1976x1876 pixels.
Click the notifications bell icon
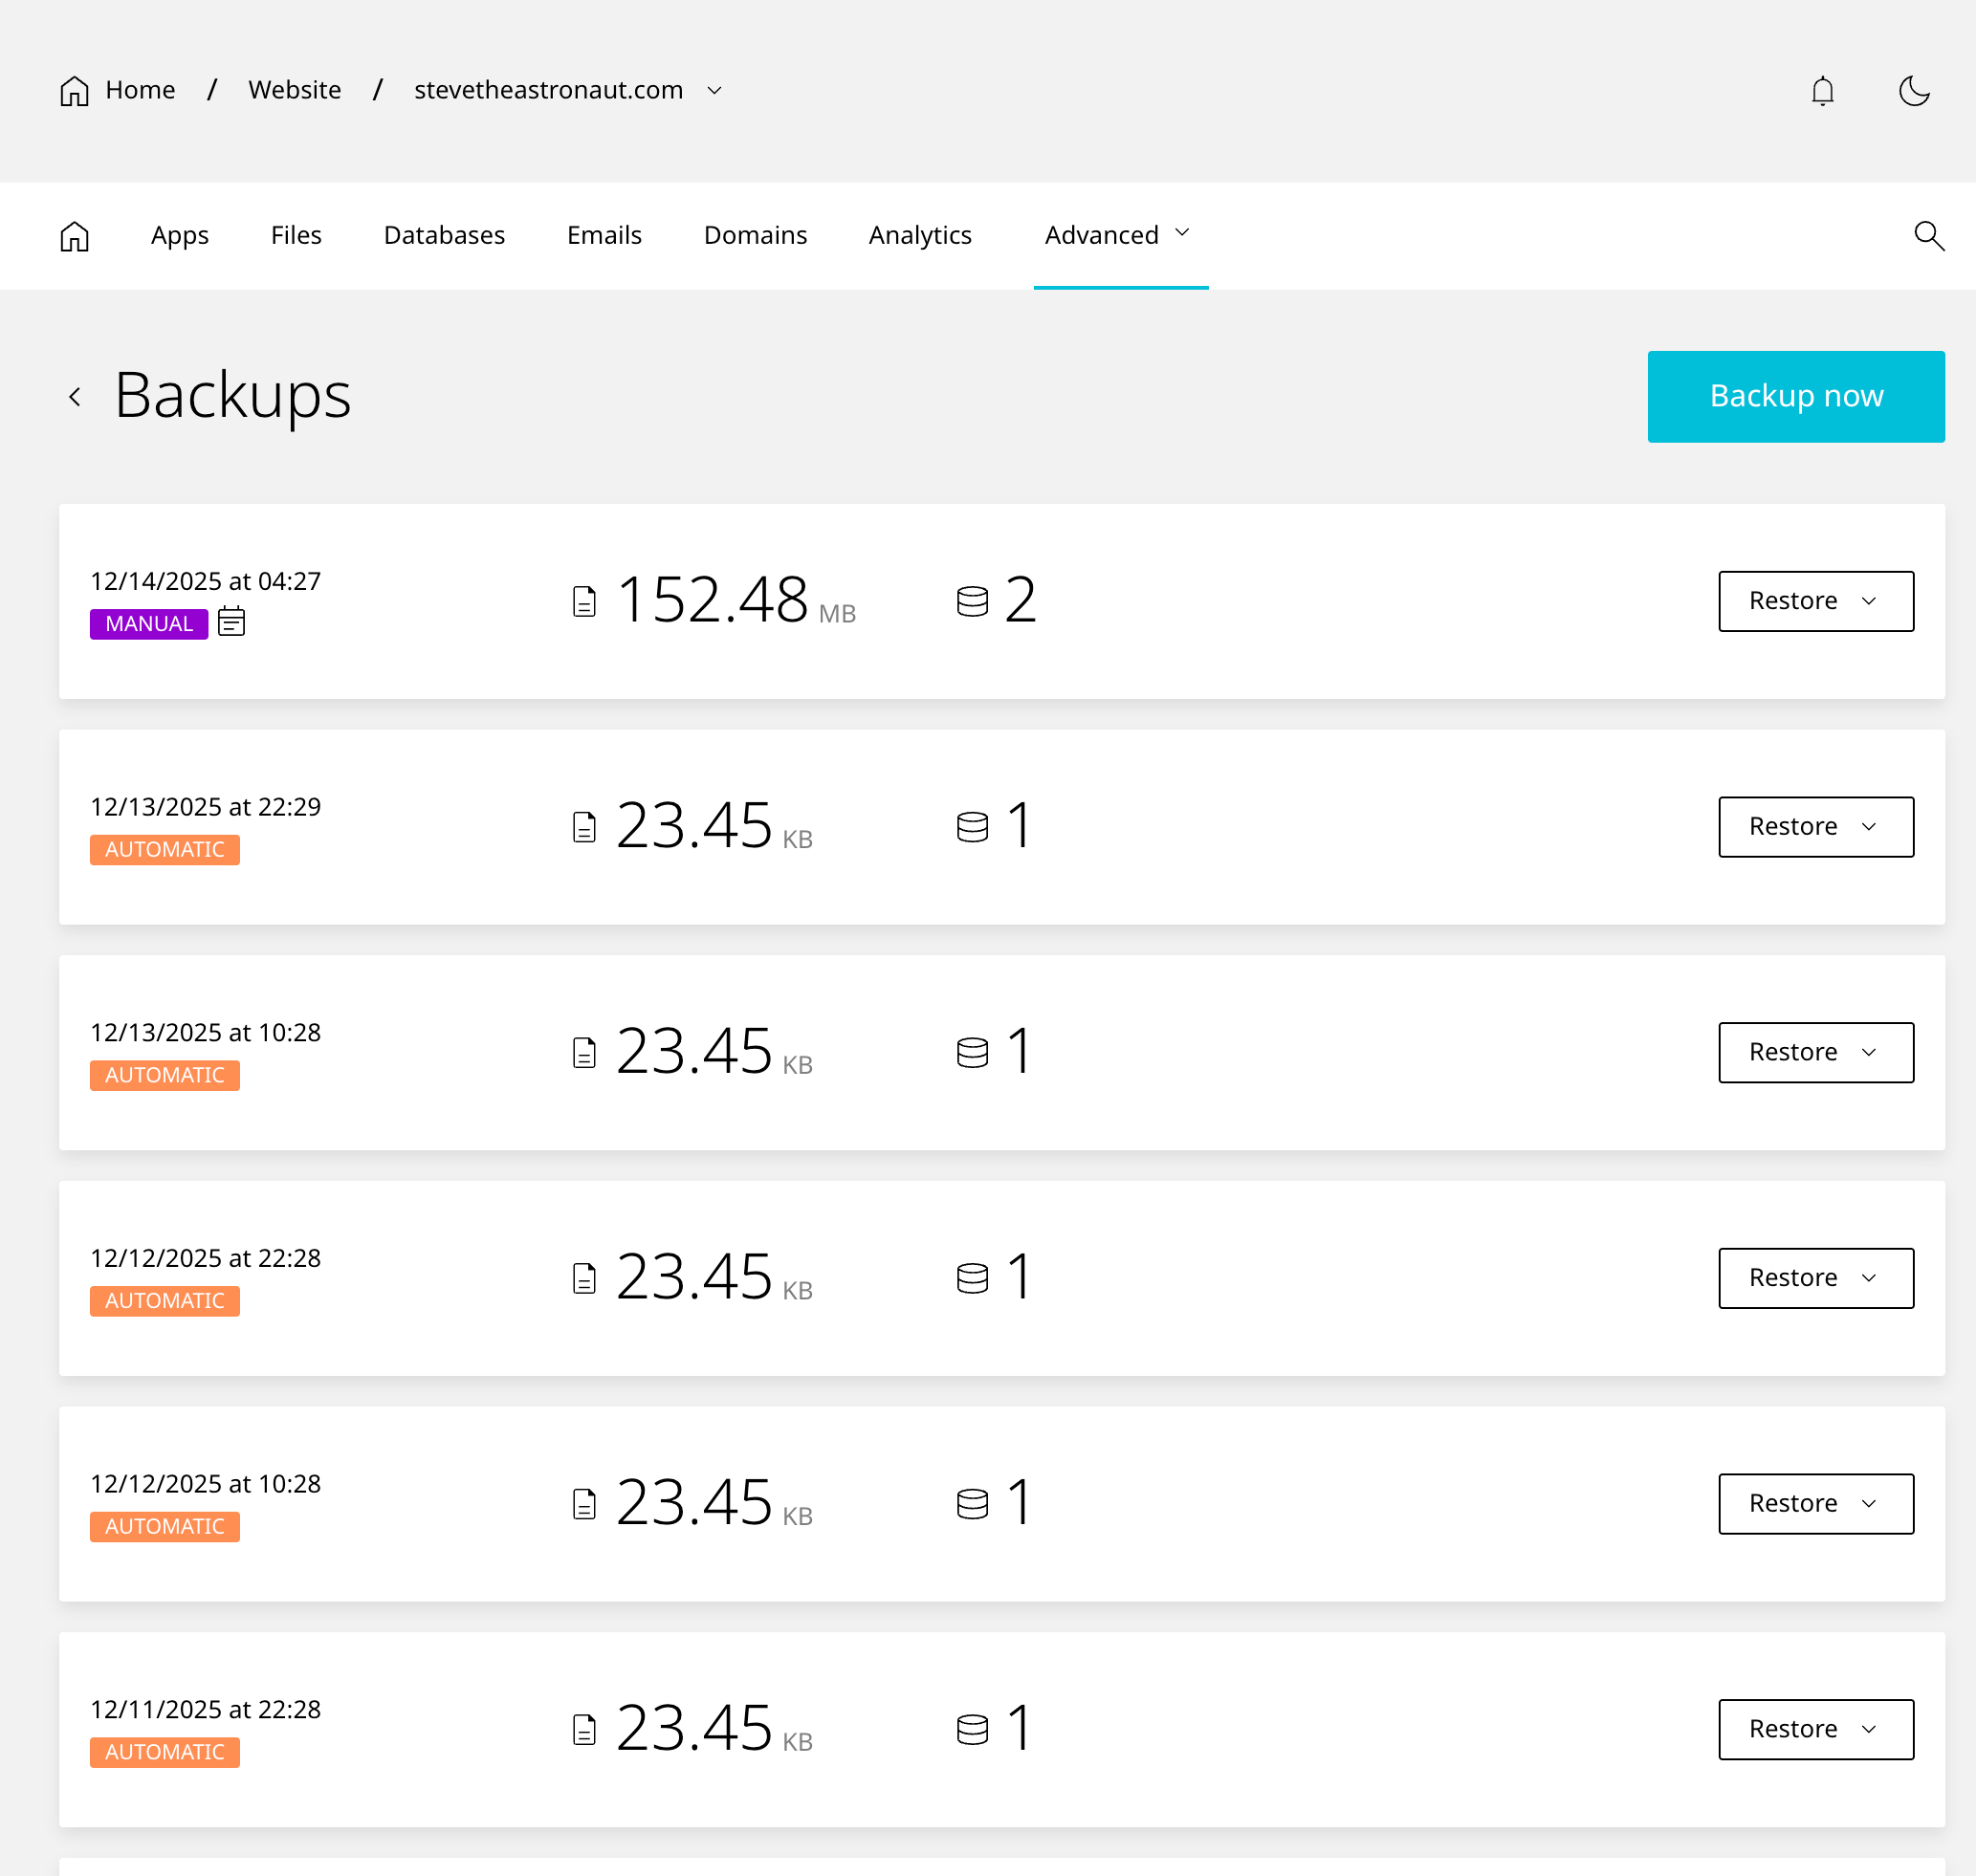pyautogui.click(x=1822, y=91)
